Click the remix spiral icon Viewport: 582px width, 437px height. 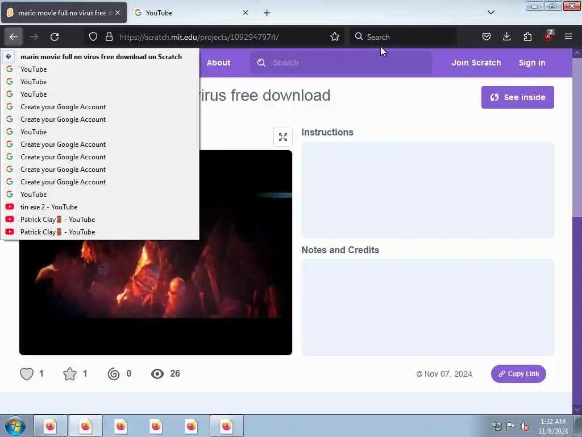[114, 374]
